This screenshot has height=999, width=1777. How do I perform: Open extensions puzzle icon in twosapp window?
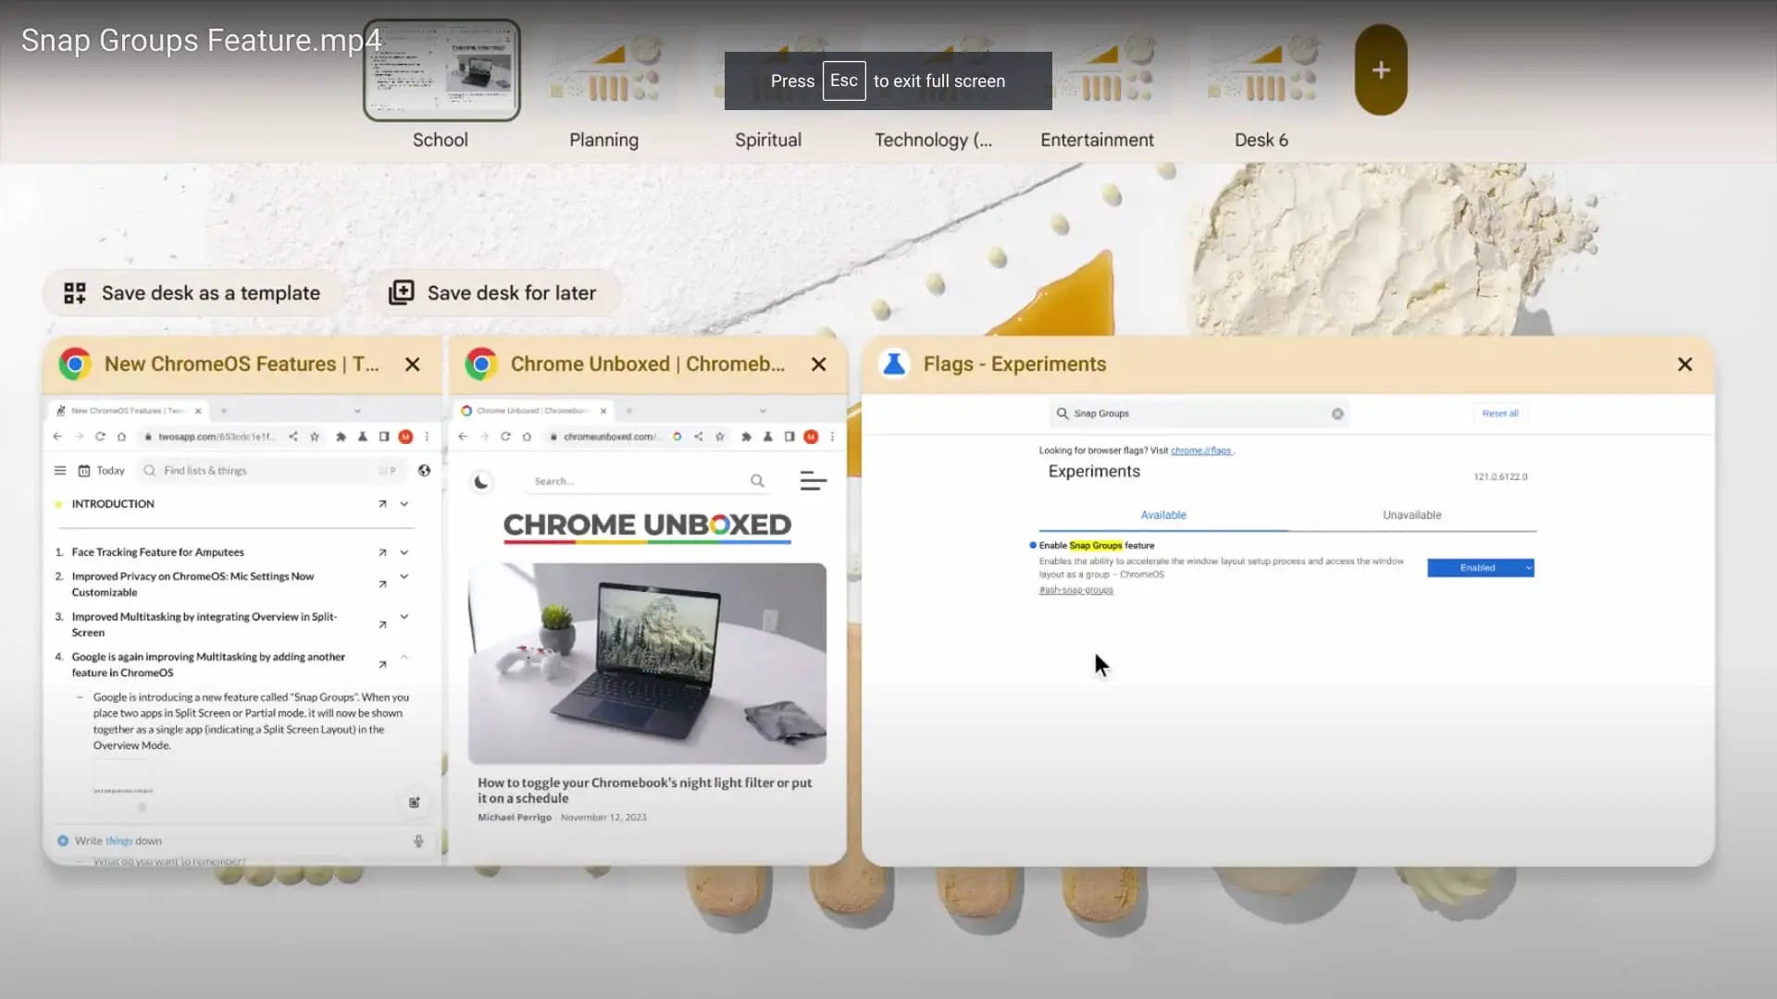(x=341, y=437)
